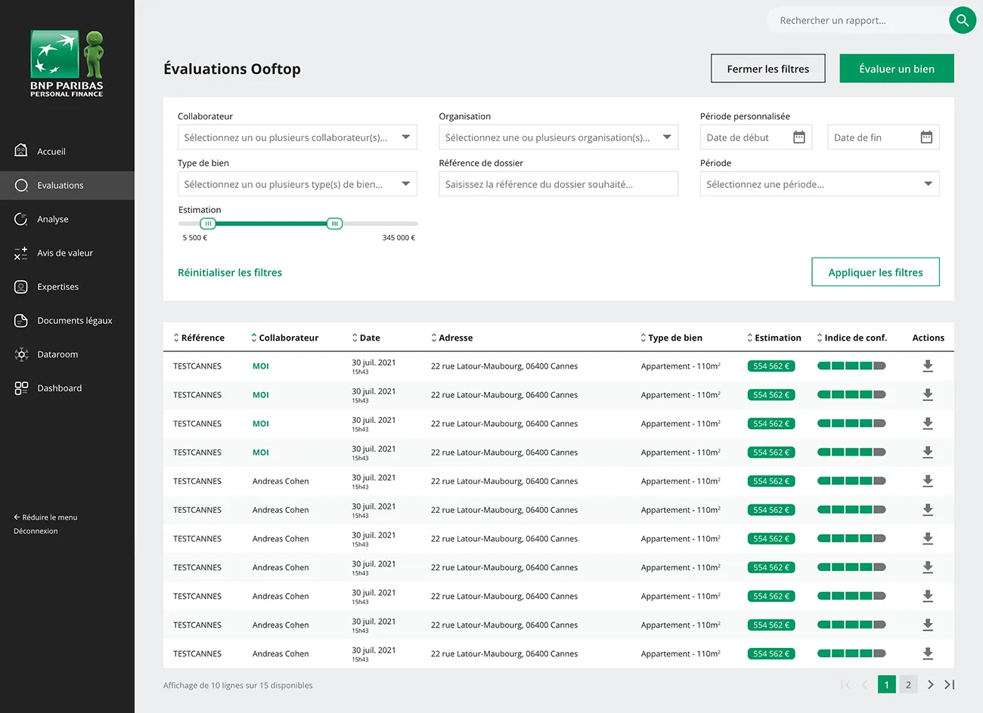Viewport: 983px width, 713px height.
Task: Click the Dataroom icon in sidebar
Action: [x=21, y=354]
